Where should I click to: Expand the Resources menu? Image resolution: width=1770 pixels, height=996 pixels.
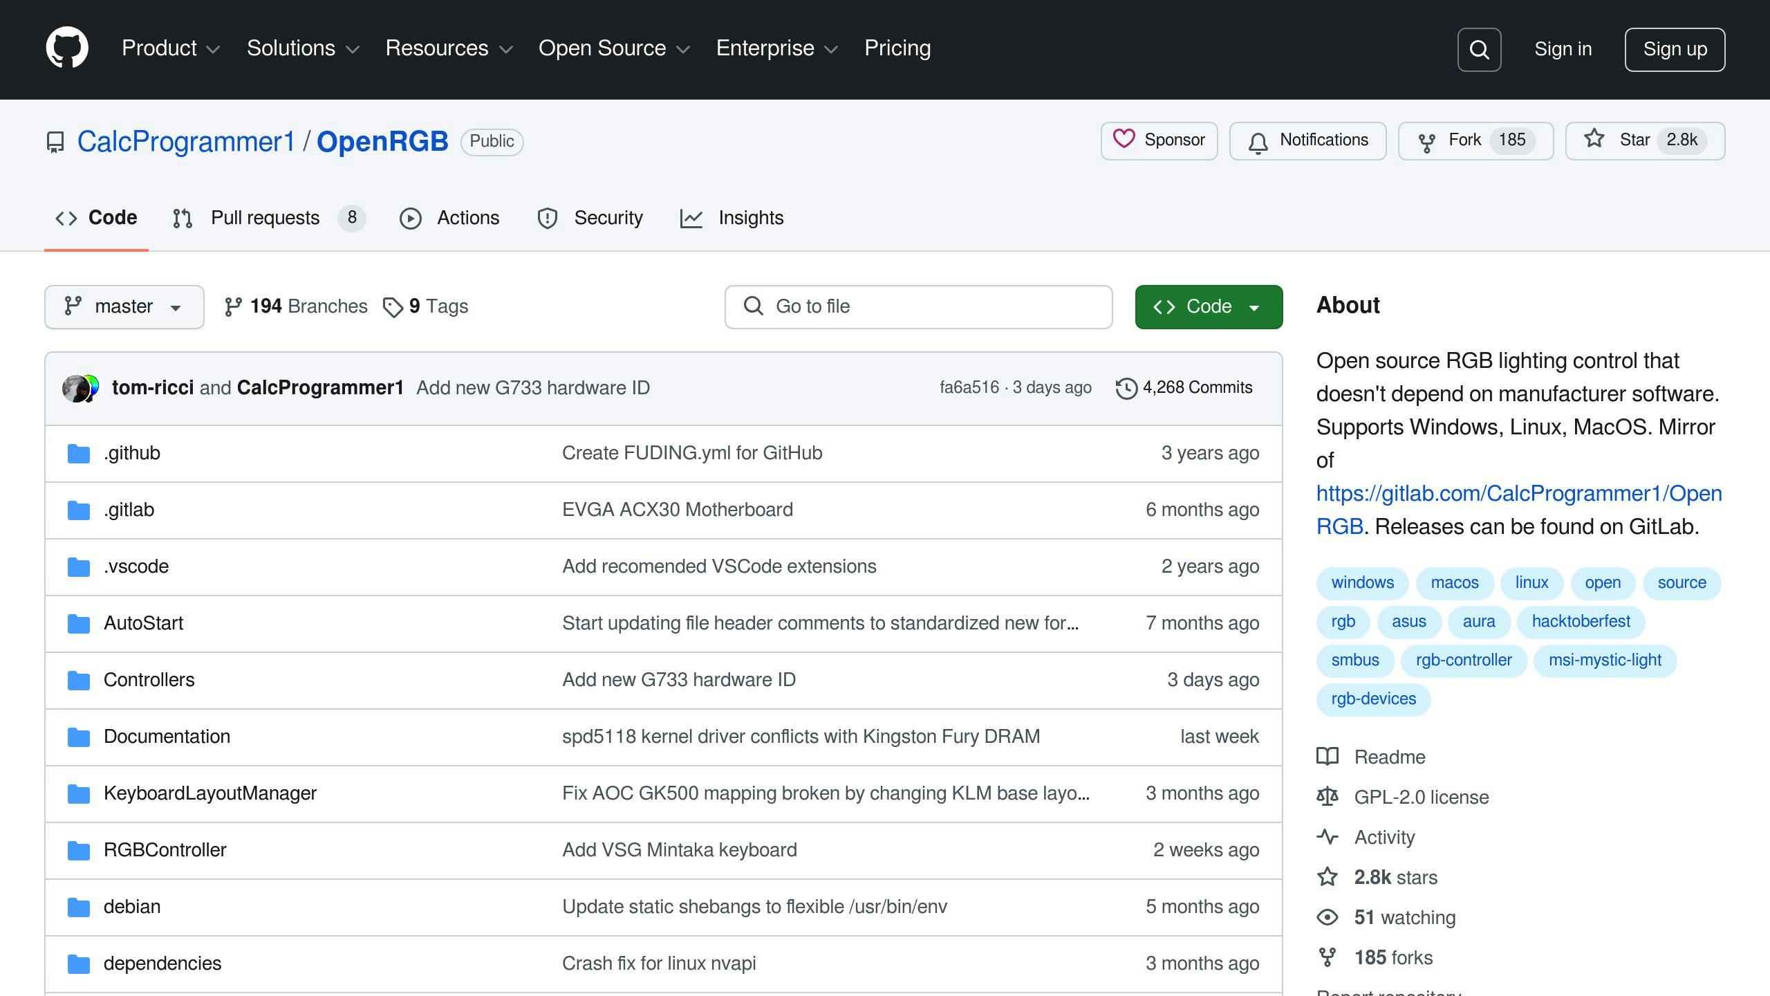click(449, 48)
